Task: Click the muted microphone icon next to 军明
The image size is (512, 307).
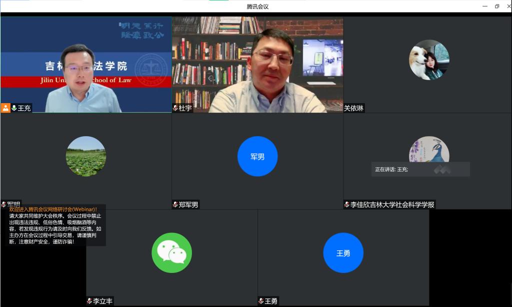Action: (3, 204)
